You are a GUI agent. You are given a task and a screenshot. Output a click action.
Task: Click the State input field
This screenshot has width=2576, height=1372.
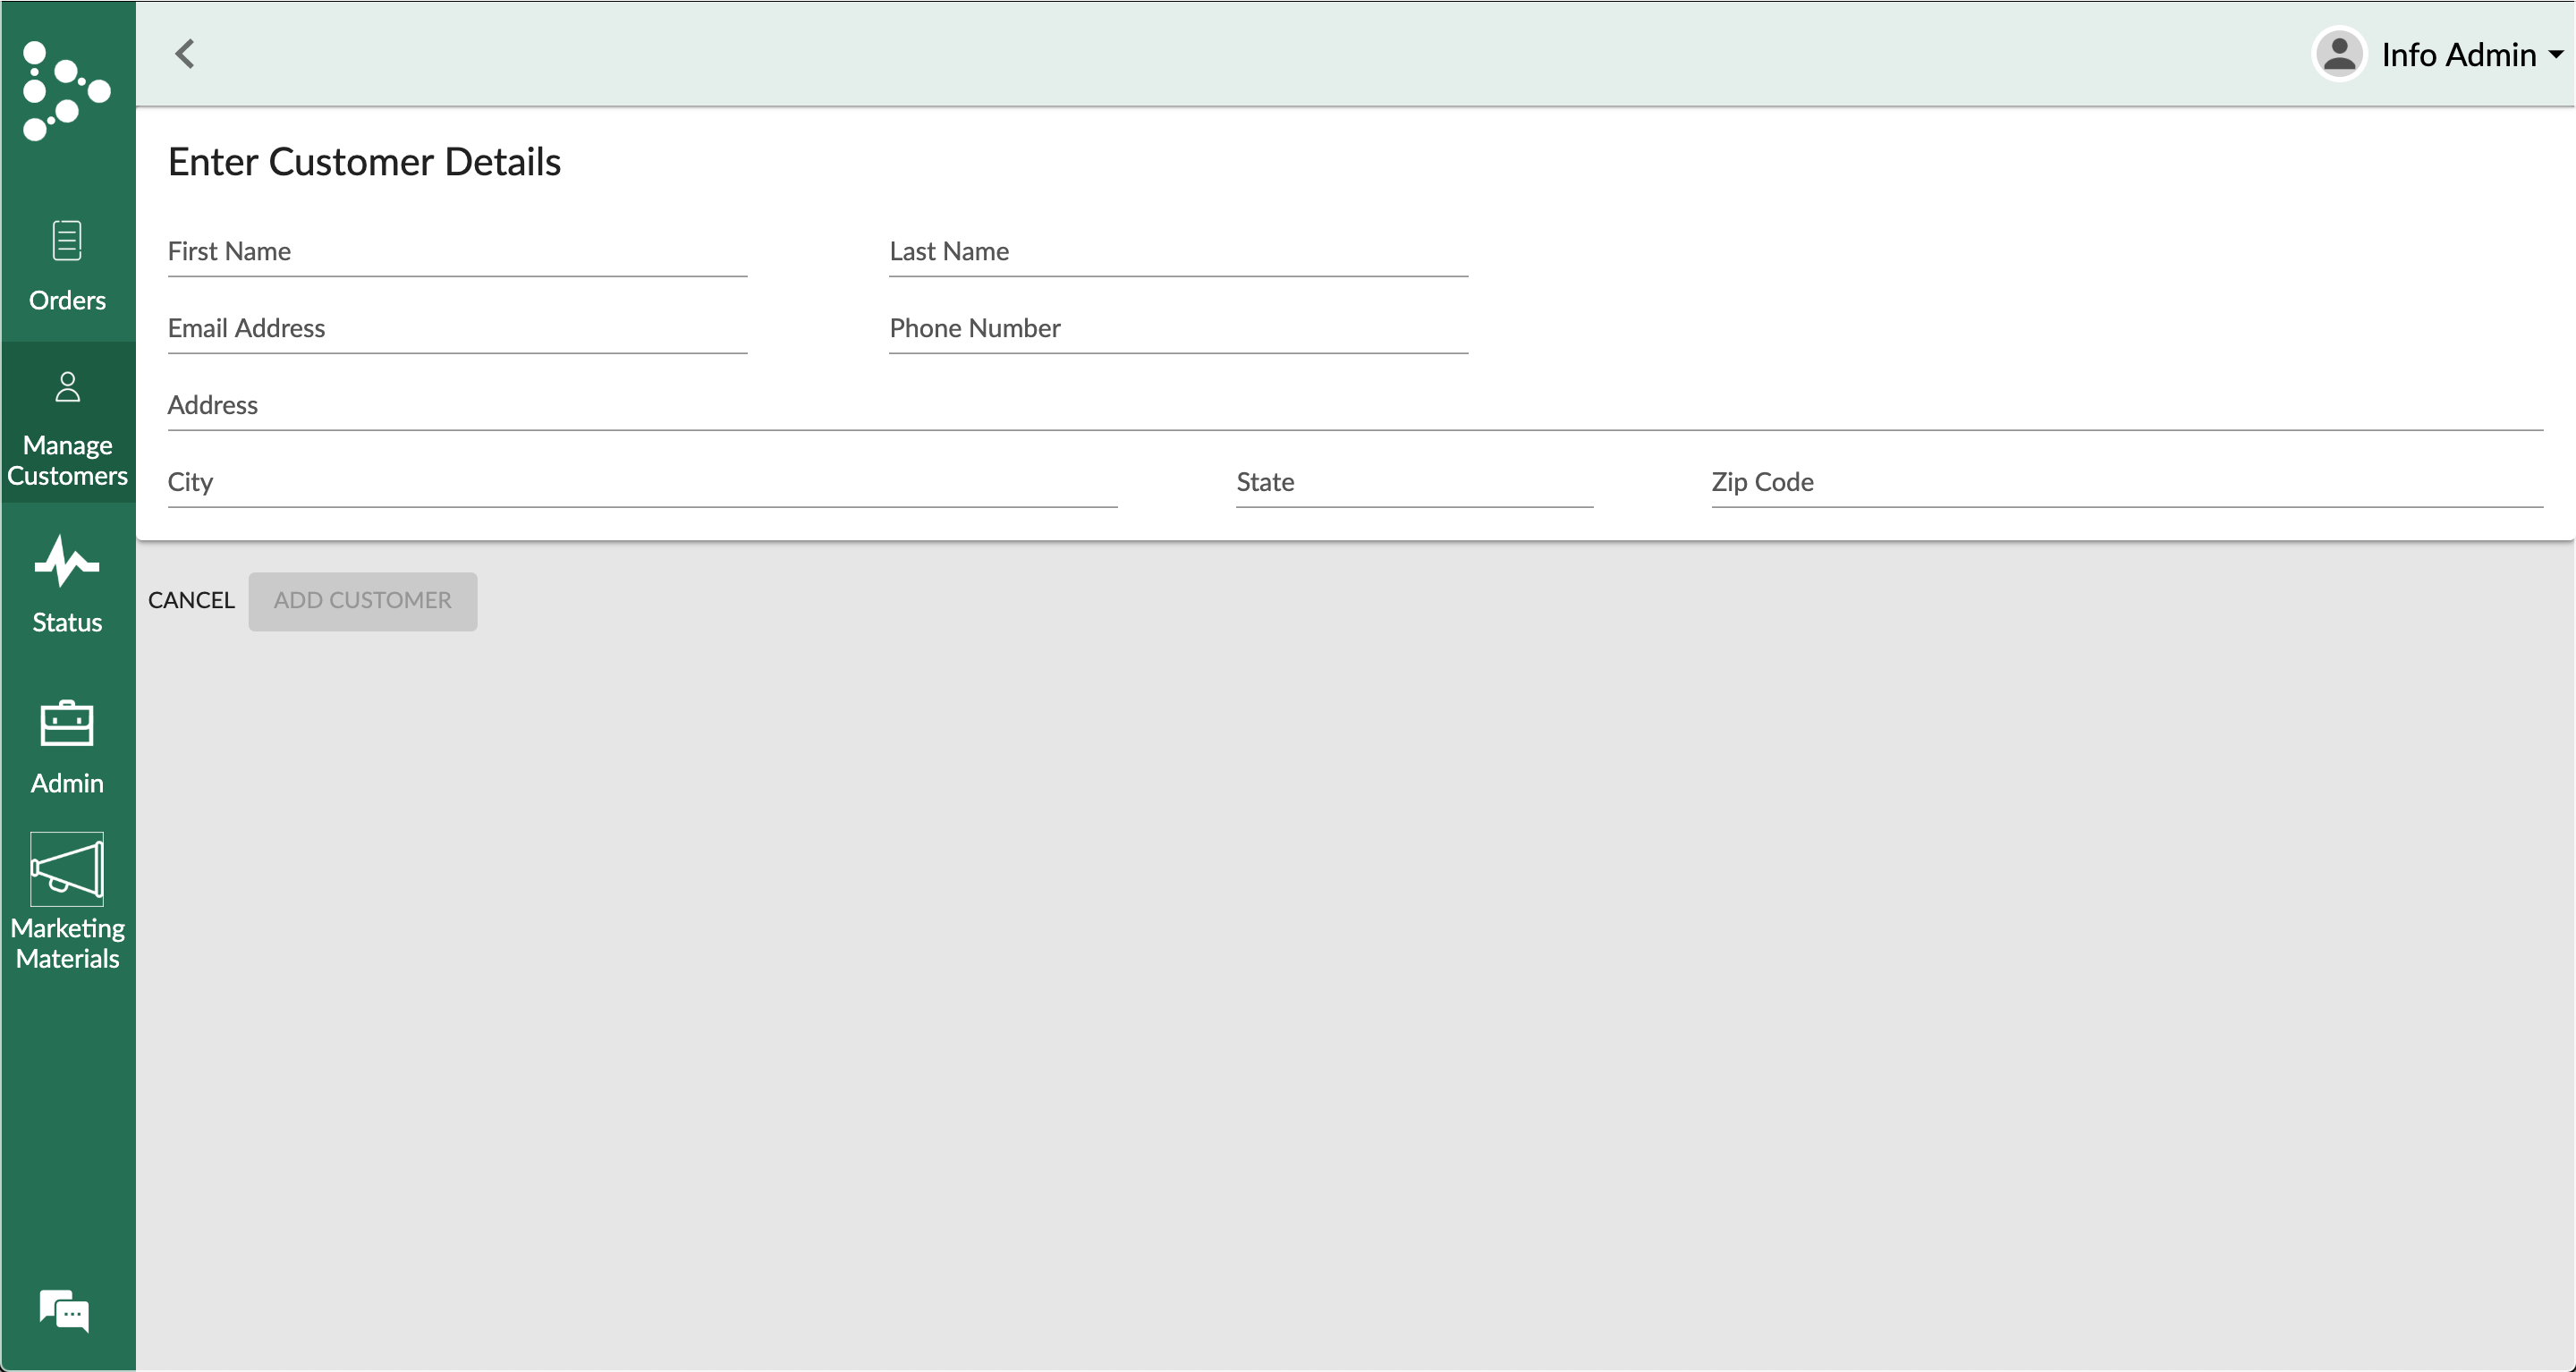pyautogui.click(x=1414, y=484)
